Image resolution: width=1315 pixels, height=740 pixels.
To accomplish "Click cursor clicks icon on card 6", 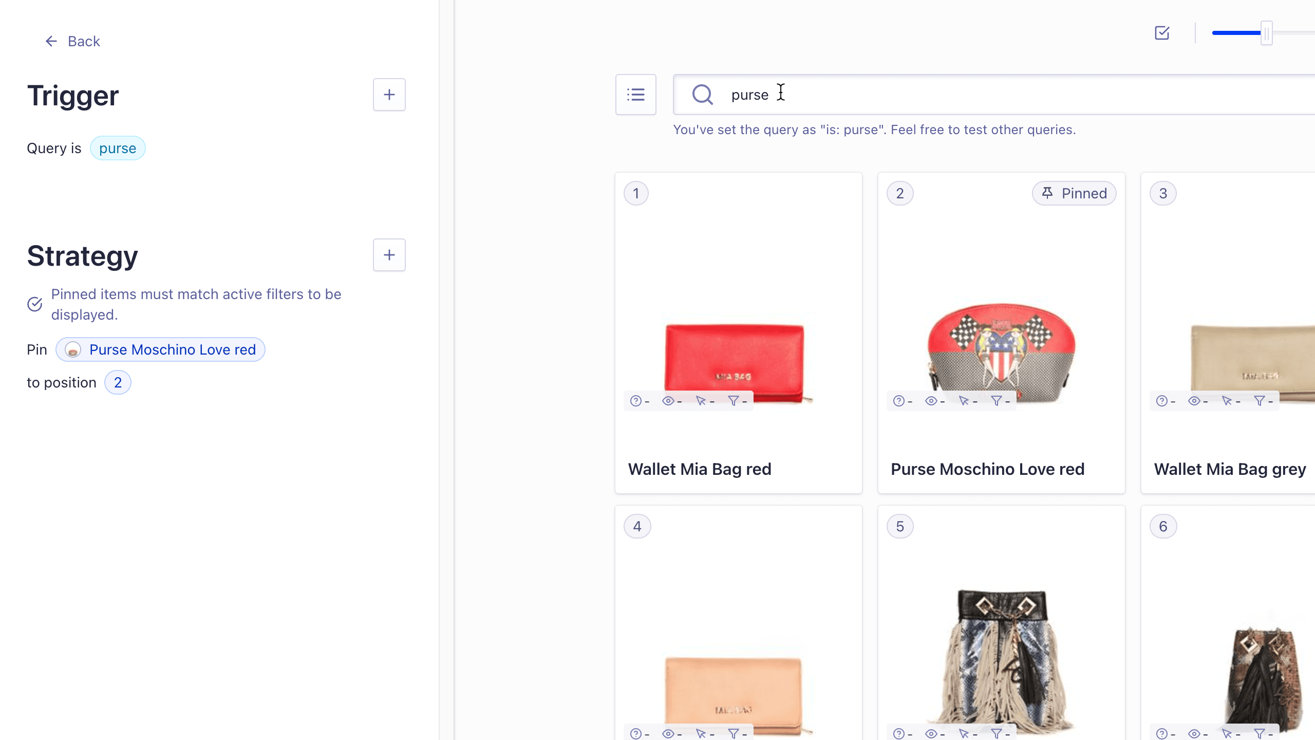I will [1227, 734].
